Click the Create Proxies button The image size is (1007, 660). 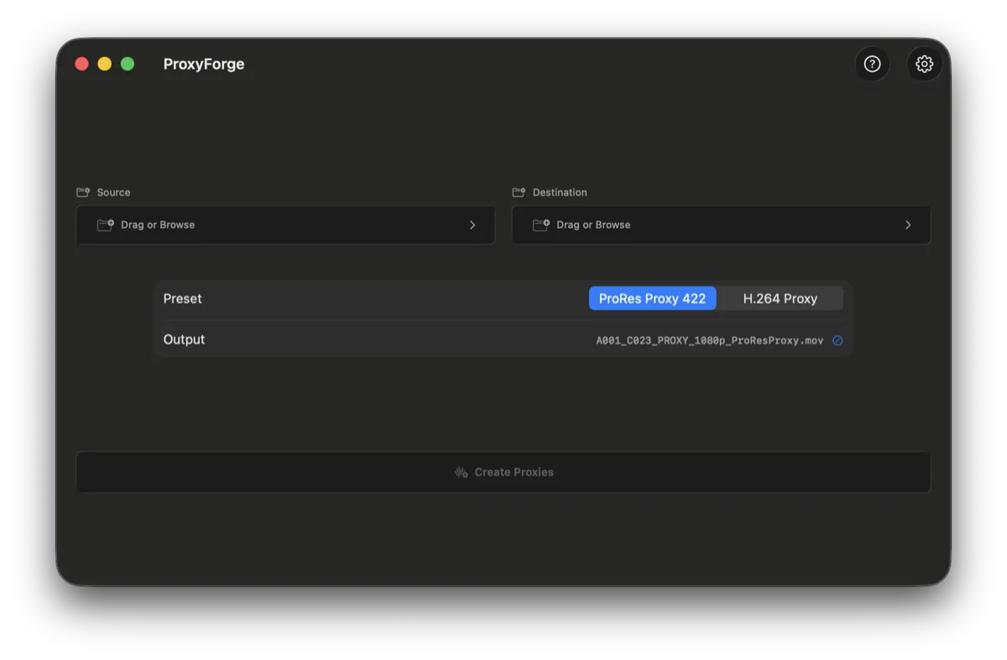click(x=503, y=471)
